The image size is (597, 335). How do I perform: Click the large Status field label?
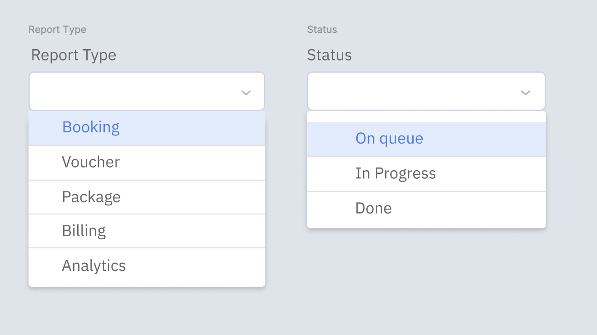(329, 55)
